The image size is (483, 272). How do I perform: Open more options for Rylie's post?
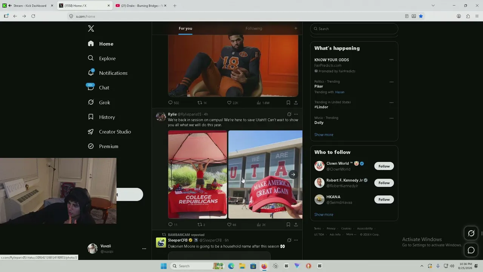(x=296, y=114)
